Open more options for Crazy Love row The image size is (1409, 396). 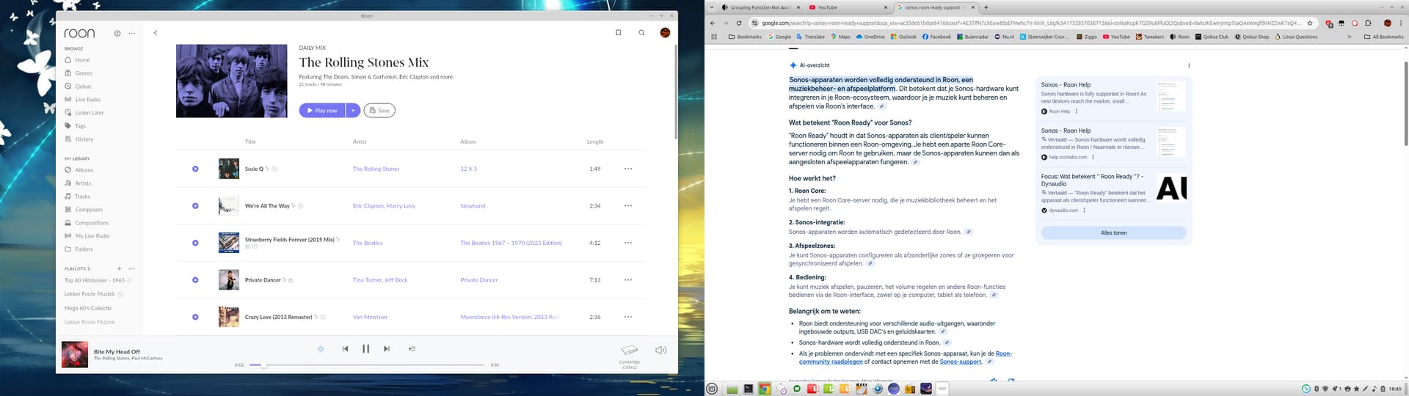coord(628,317)
